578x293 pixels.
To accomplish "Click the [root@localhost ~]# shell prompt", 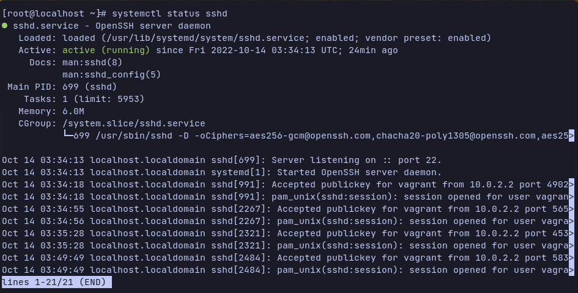I will (55, 13).
